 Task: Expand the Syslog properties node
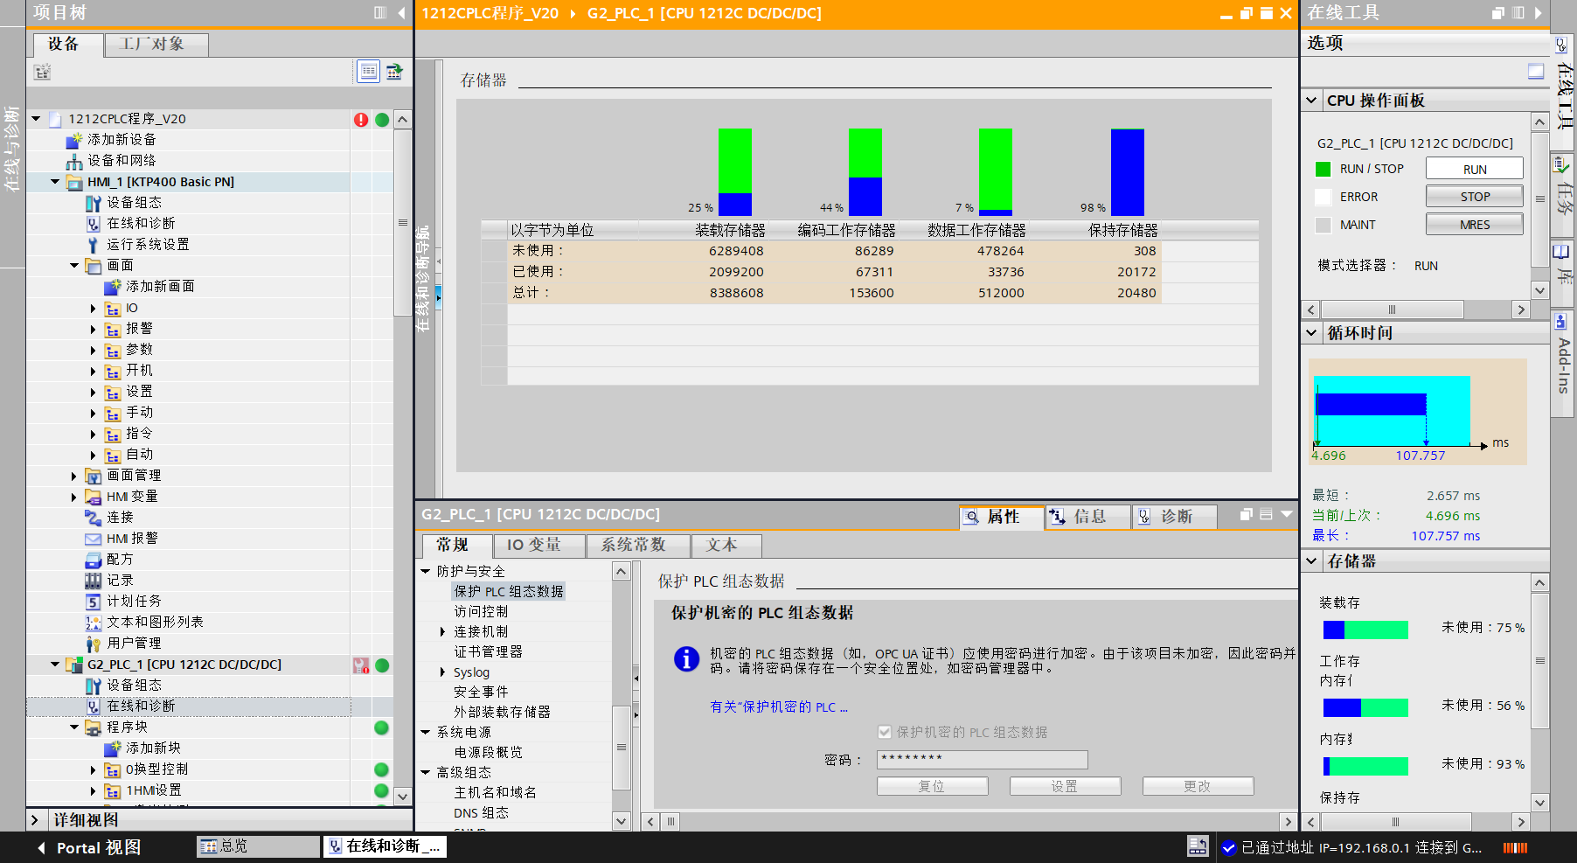442,672
